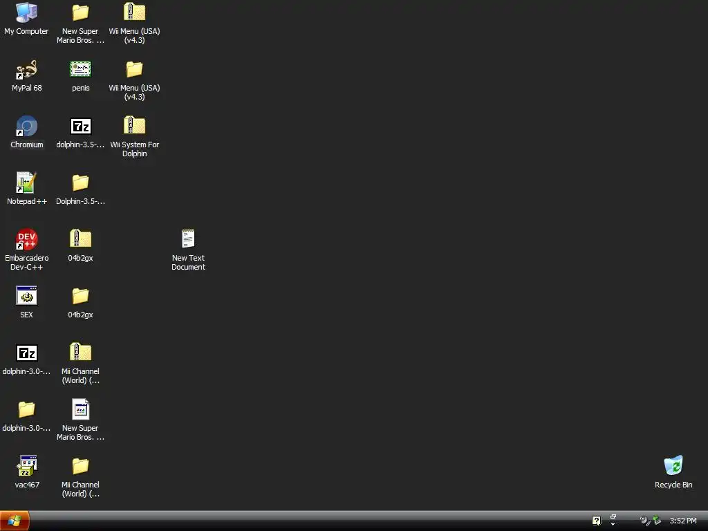
Task: Click the Windows Start button
Action: (15, 521)
